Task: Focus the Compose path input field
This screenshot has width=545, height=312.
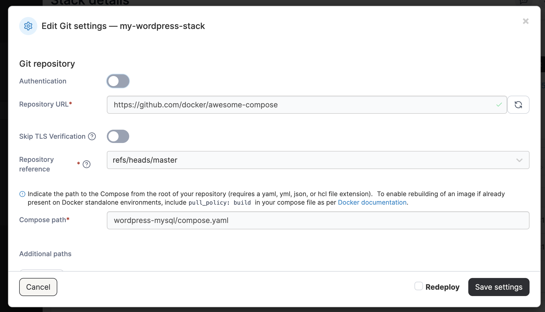Action: pos(318,220)
